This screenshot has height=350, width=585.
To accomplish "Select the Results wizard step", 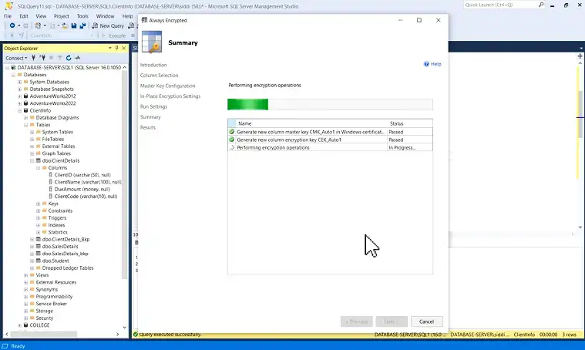I will point(148,128).
